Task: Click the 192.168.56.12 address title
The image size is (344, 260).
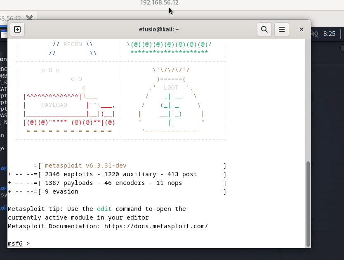Action: [159, 2]
